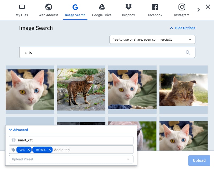This screenshot has width=214, height=169.
Task: Select the white cat thumbnail in second row
Action: 184,136
